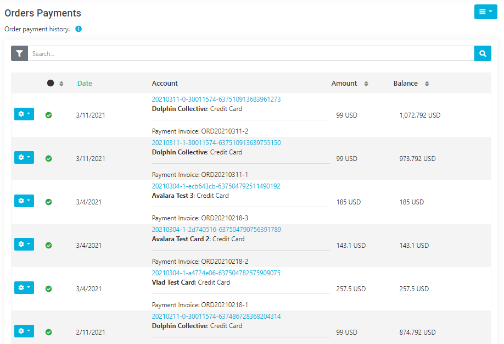Click the gear icon on the Vlad Test Card row

click(21, 287)
